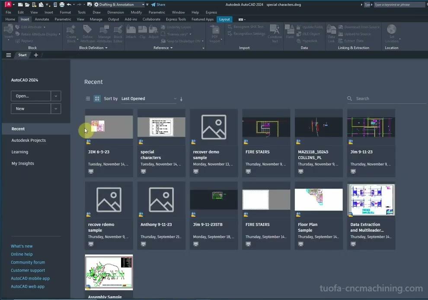Viewport: 428px width, 300px height.
Task: Click the Share icon in title bar
Action: [x=153, y=5]
